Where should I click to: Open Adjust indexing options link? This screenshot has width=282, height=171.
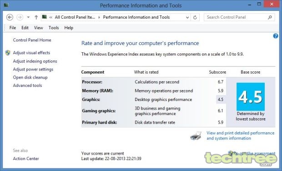pos(35,61)
